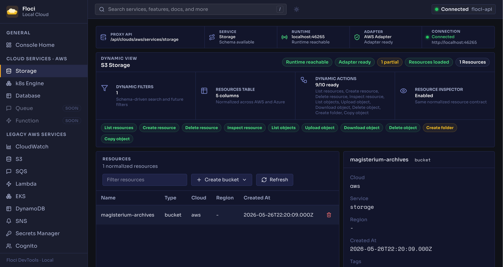Click the EKS cluster icon

click(x=9, y=196)
